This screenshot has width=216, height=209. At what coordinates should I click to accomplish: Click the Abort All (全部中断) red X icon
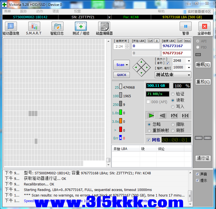pyautogui.click(x=204, y=26)
